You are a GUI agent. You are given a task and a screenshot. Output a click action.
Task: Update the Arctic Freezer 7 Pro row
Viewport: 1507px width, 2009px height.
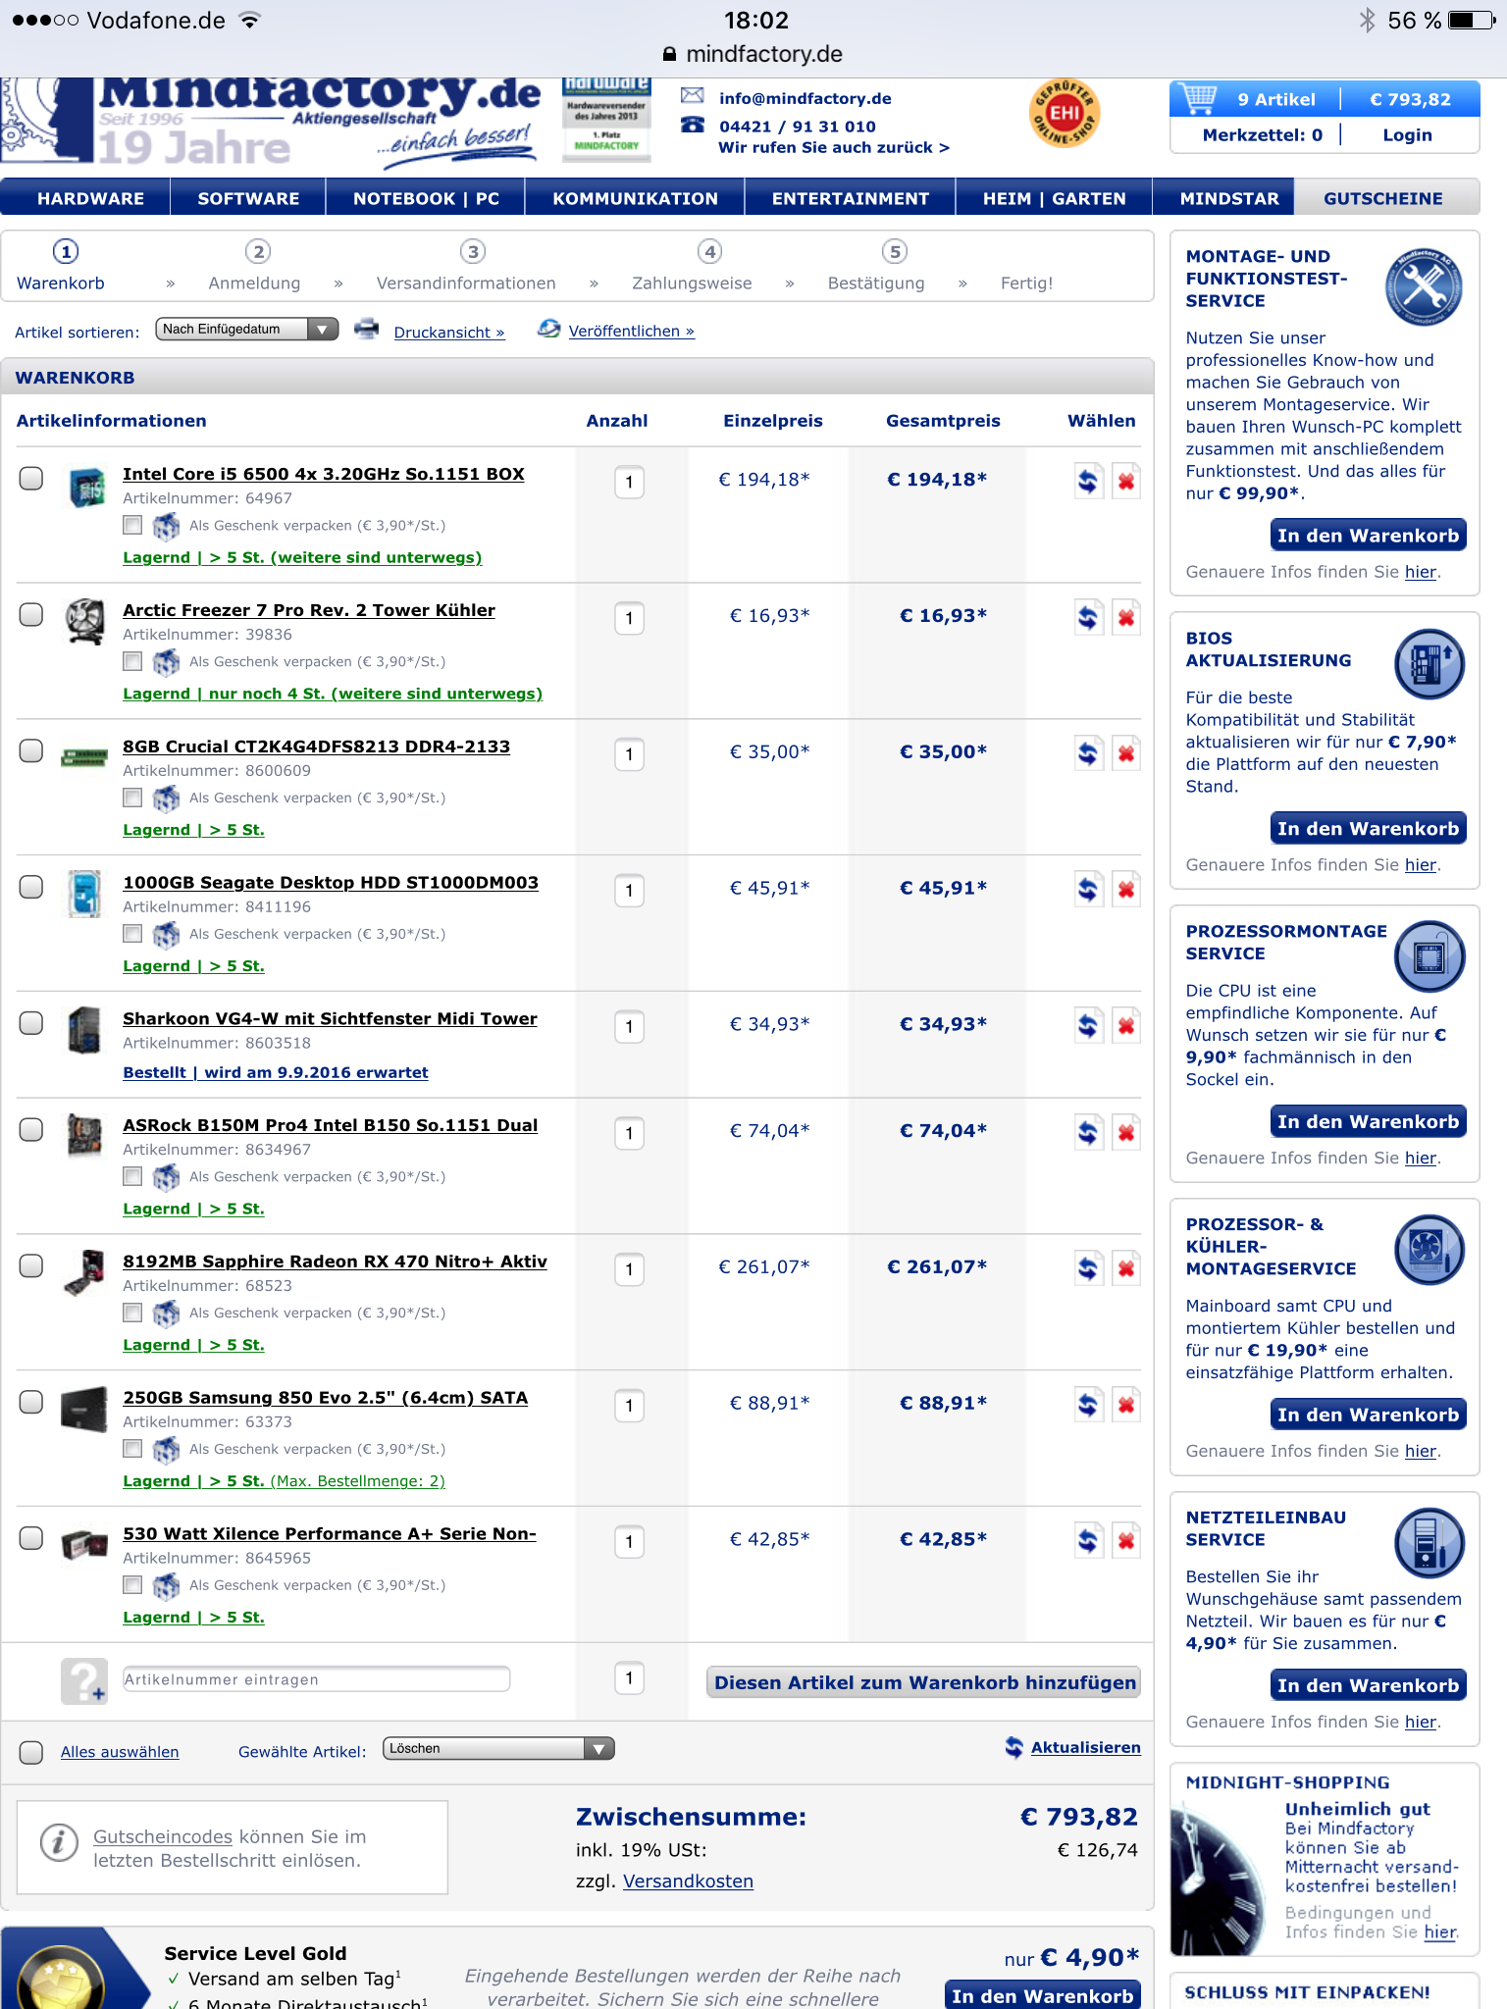click(x=1088, y=618)
